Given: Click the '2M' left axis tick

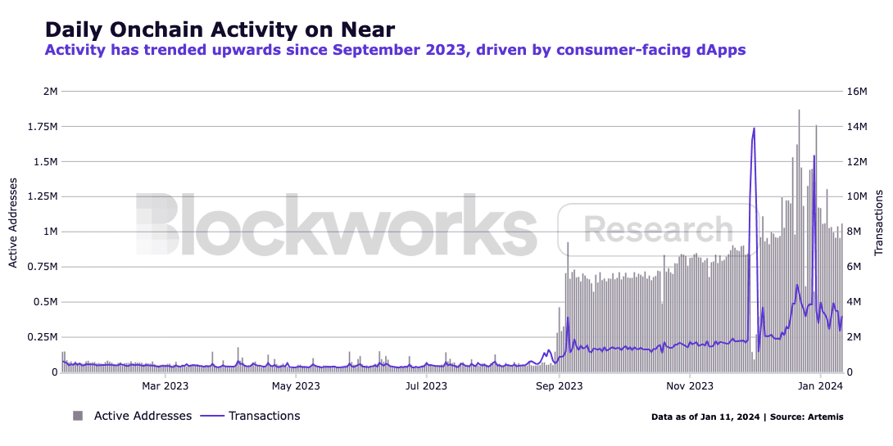Looking at the screenshot, I should (49, 91).
